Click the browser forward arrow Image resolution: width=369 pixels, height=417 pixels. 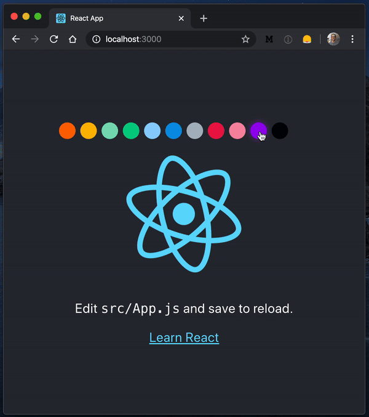pos(35,39)
